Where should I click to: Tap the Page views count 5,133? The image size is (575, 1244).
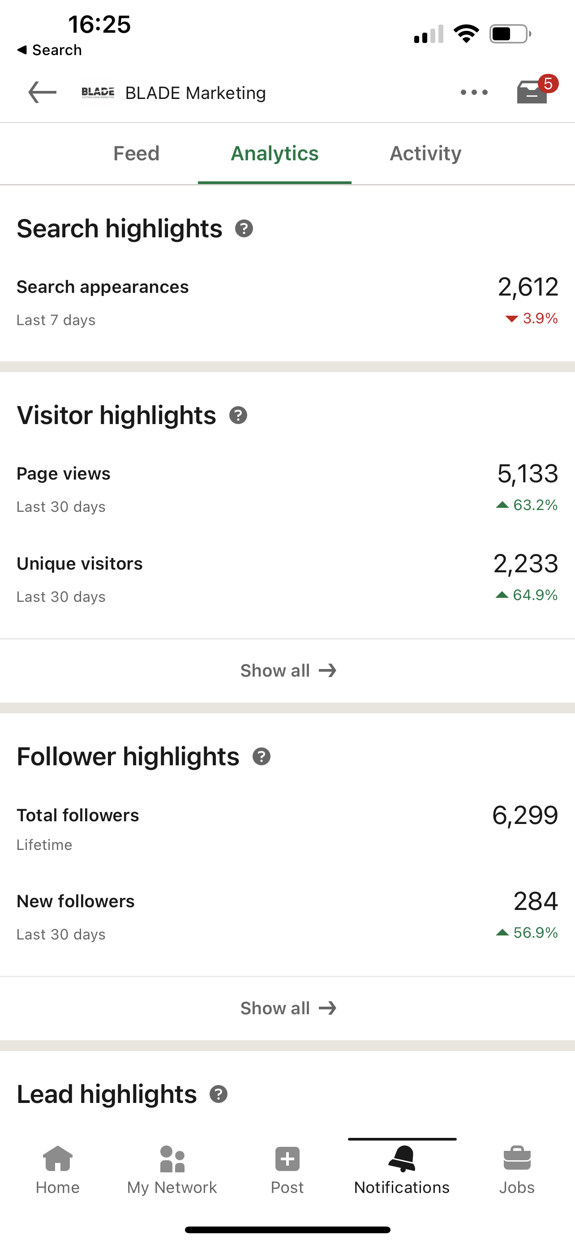point(527,474)
